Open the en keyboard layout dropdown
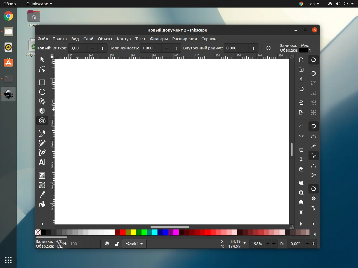The width and height of the screenshot is (358, 268). (x=314, y=4)
